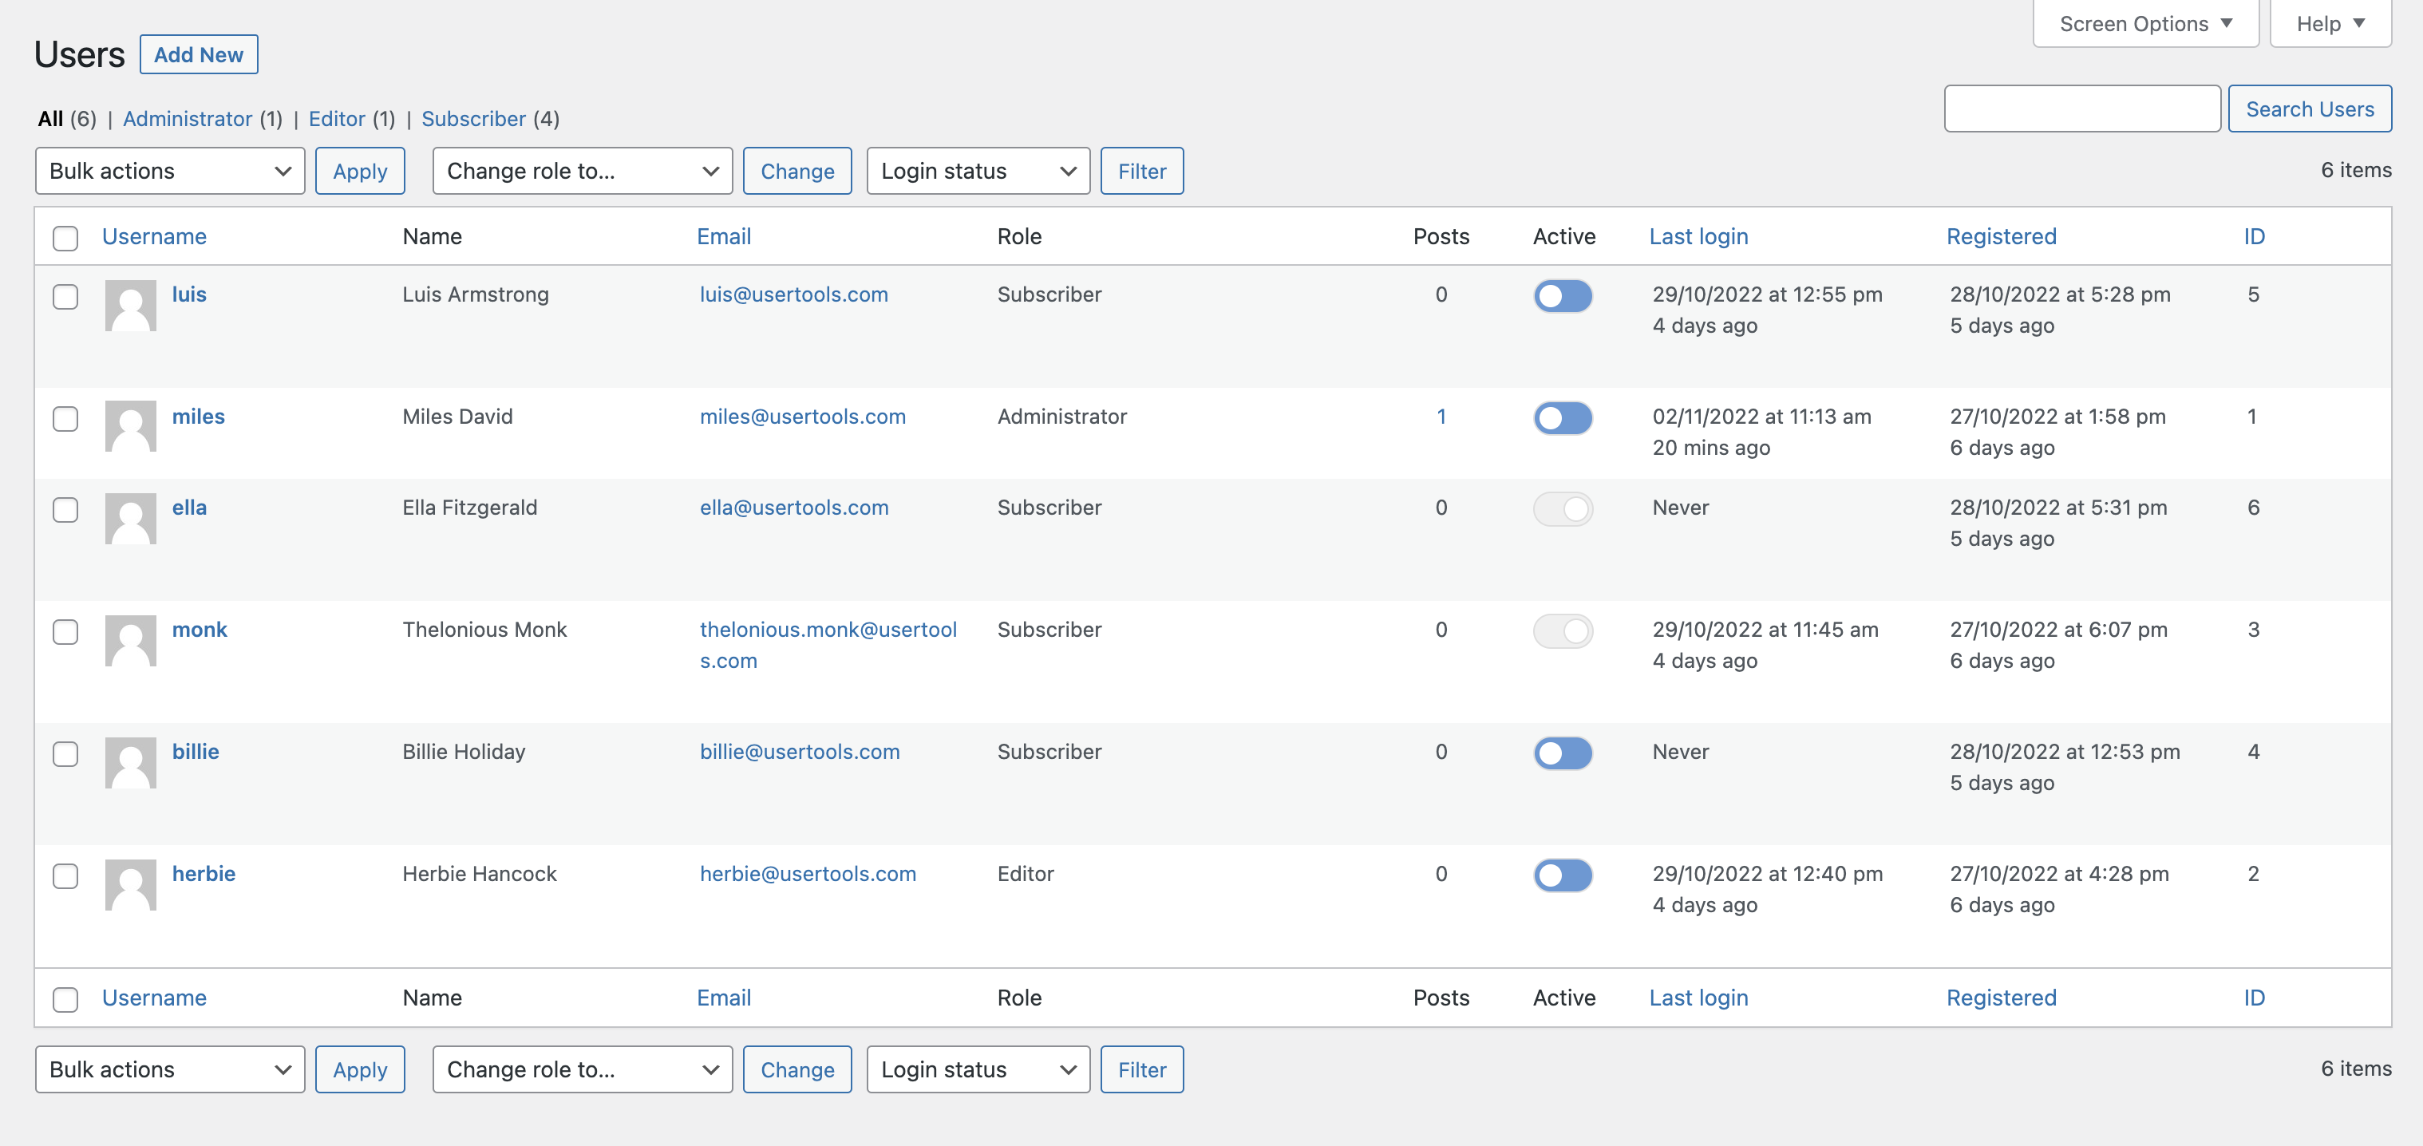Open miles's post count link 1
Screen dimensions: 2423x1146
tap(1441, 417)
